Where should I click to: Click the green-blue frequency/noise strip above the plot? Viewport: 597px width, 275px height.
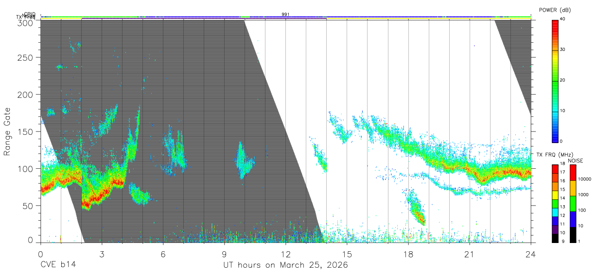coord(285,17)
